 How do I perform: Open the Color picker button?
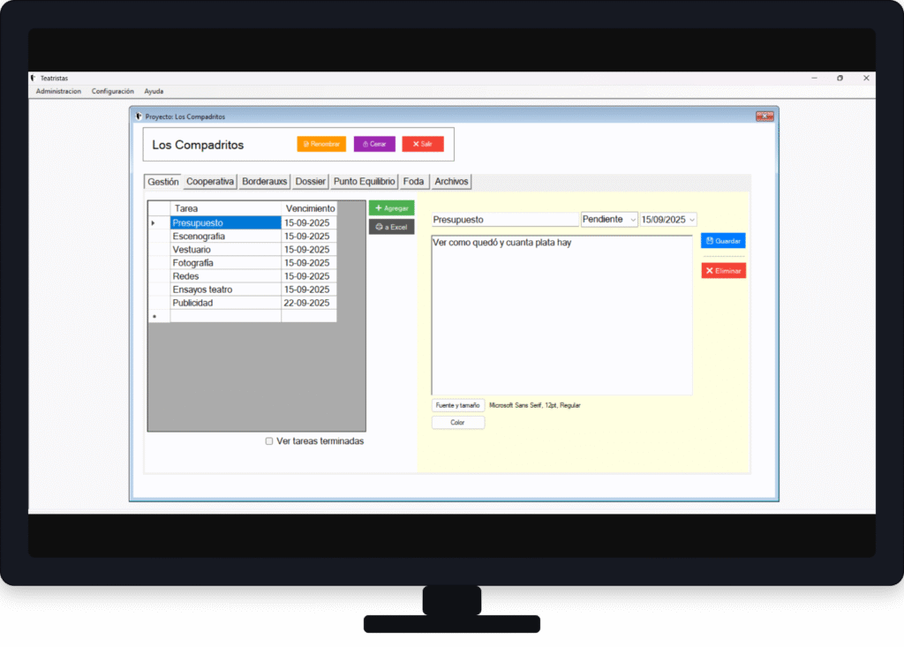click(x=457, y=423)
